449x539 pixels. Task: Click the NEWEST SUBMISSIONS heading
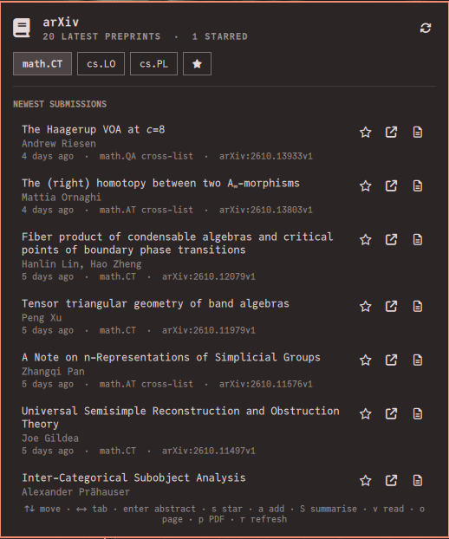60,104
